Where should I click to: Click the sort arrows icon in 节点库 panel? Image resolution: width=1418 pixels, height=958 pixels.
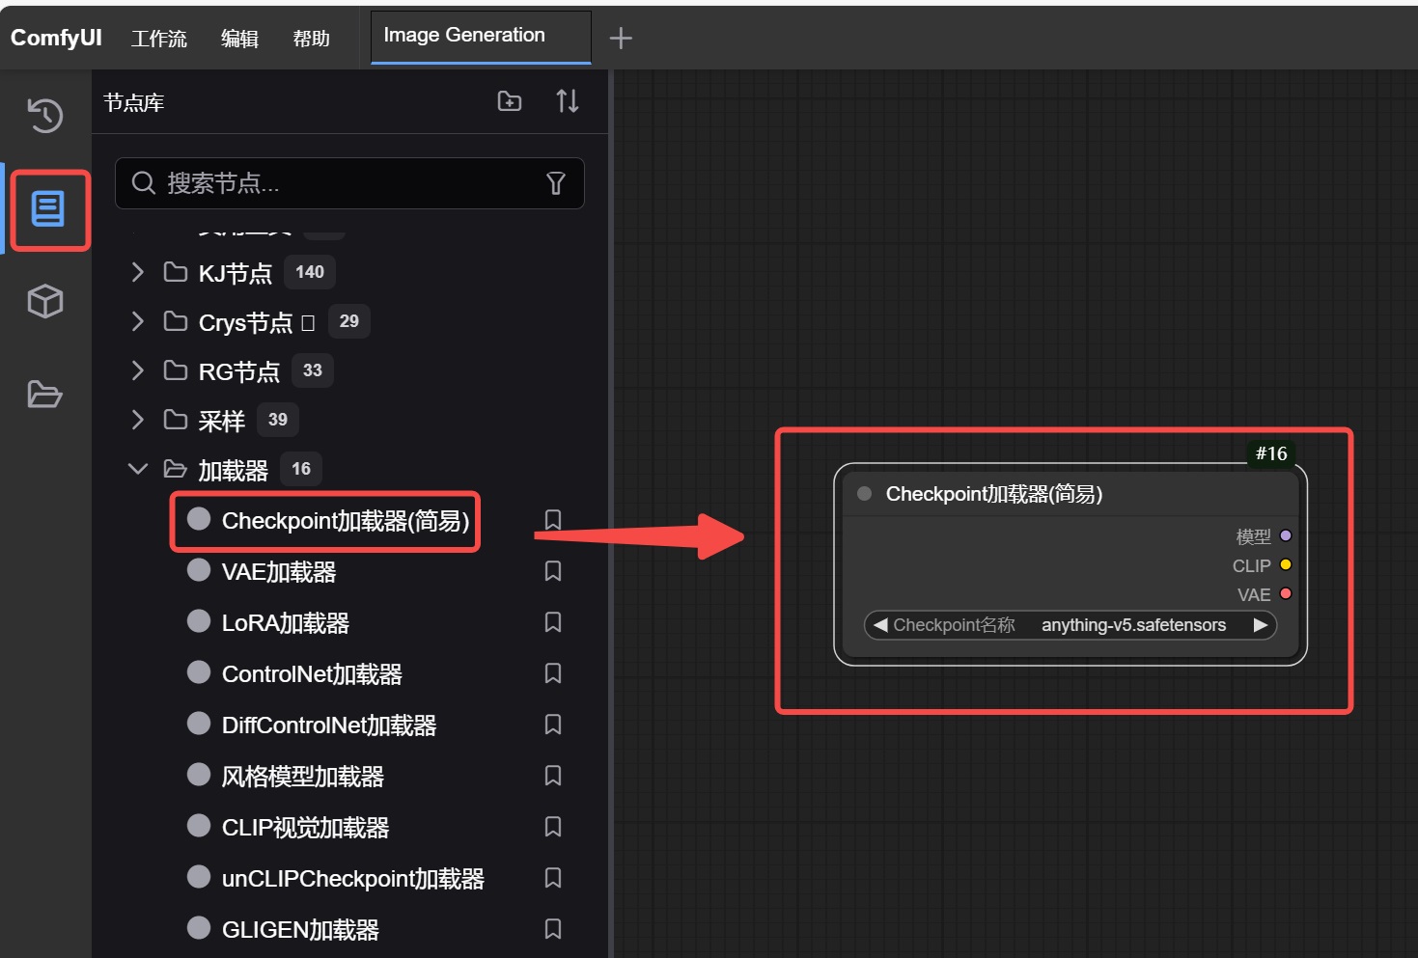coord(568,100)
